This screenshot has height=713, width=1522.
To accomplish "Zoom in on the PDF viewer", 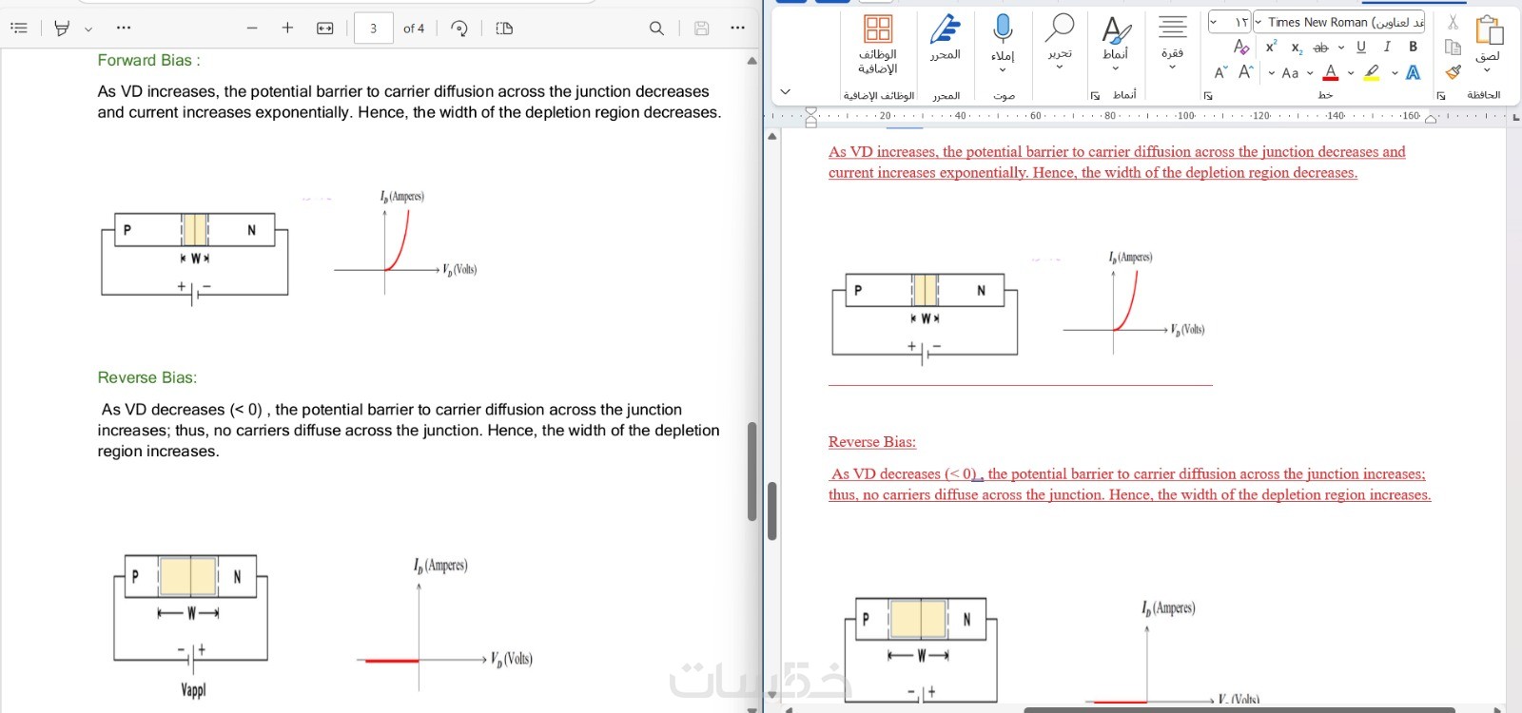I will 287,29.
